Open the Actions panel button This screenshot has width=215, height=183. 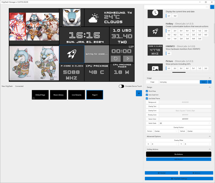point(196,173)
